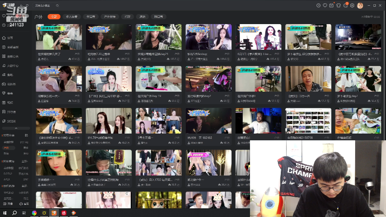The image size is (386, 217).
Task: Open the stream titled day21
Action: pyautogui.click(x=159, y=43)
